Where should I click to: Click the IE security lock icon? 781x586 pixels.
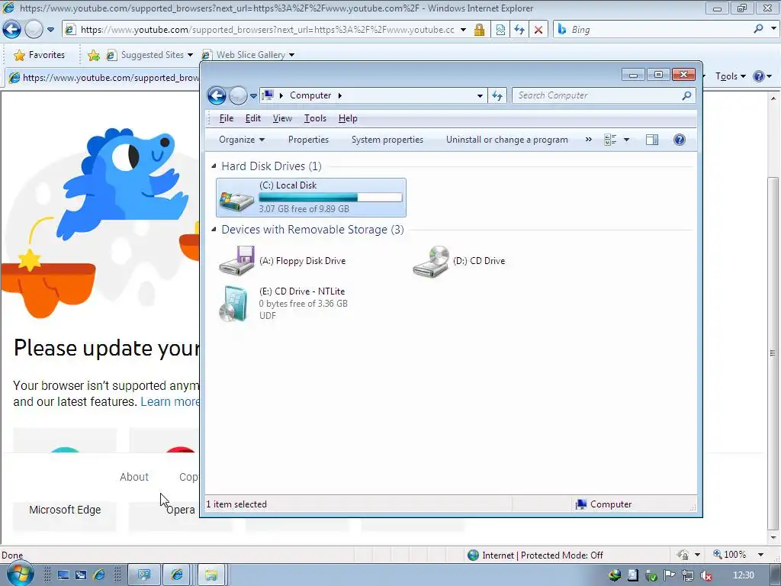(x=479, y=30)
